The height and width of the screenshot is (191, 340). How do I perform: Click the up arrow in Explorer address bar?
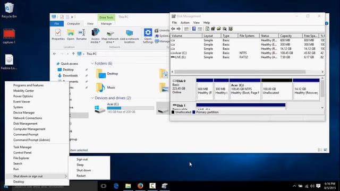click(73, 54)
